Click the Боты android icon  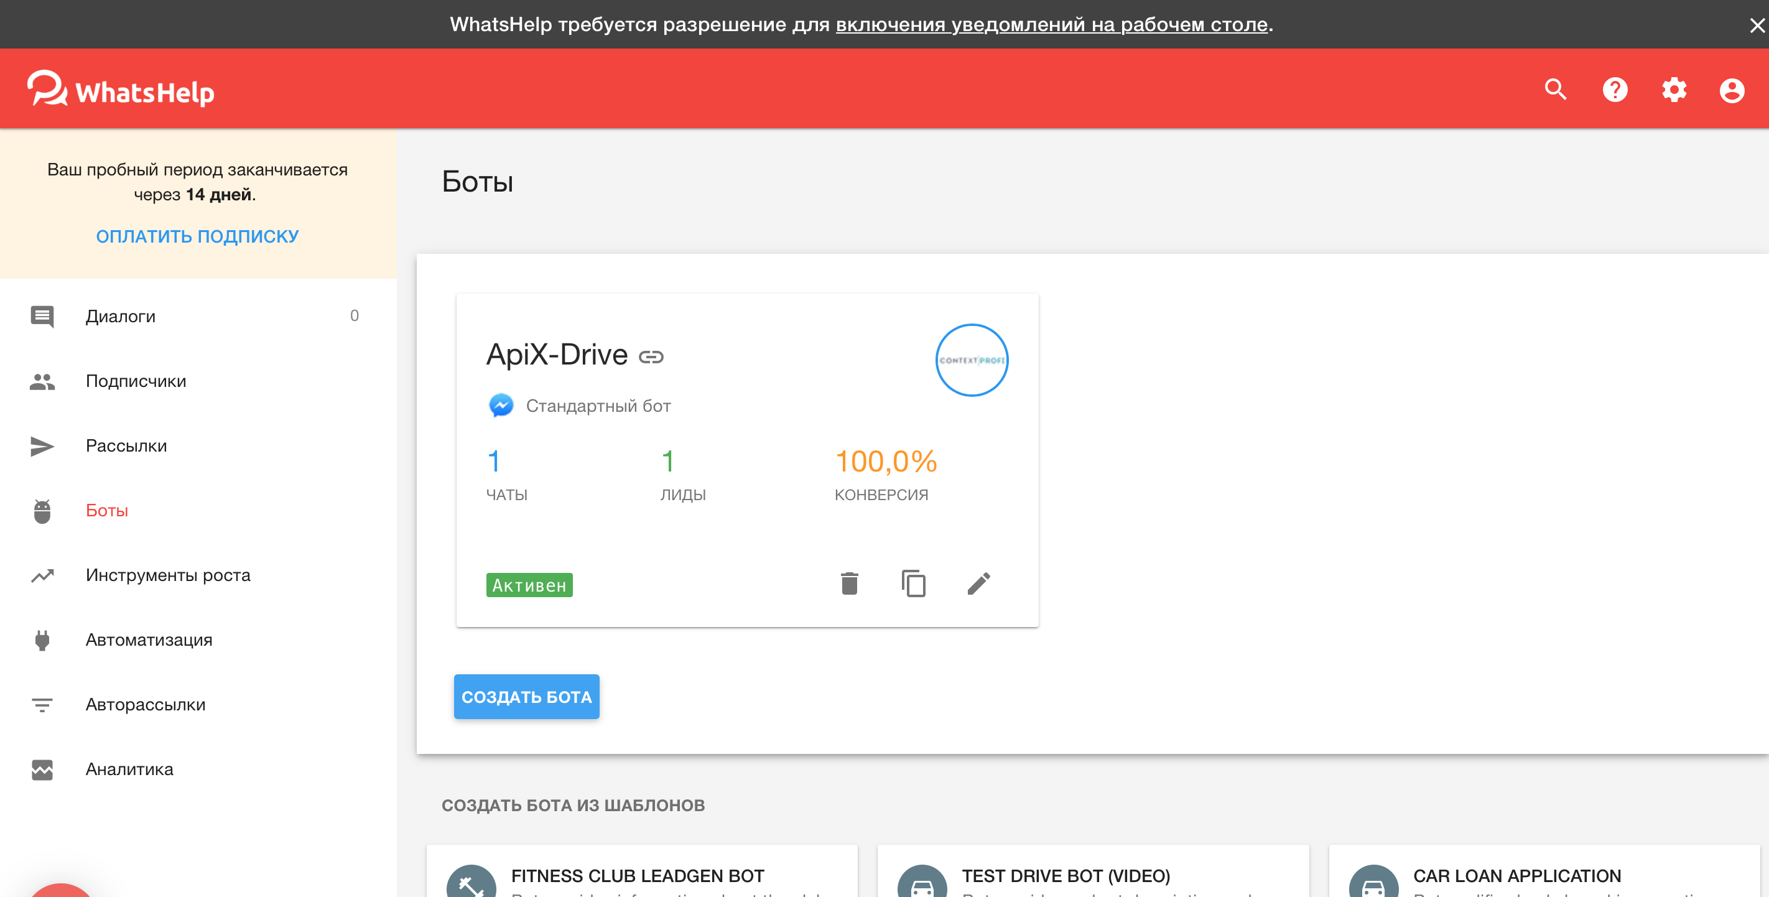[42, 511]
